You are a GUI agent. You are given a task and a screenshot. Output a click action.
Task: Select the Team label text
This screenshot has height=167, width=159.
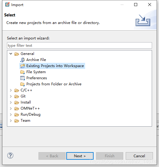coord(25,121)
